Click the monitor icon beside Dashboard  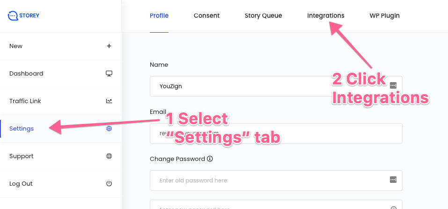pyautogui.click(x=109, y=73)
